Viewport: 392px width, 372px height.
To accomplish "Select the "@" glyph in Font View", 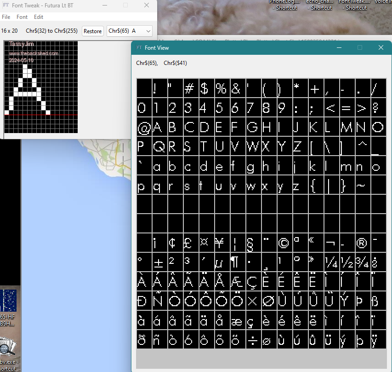I will 144,128.
